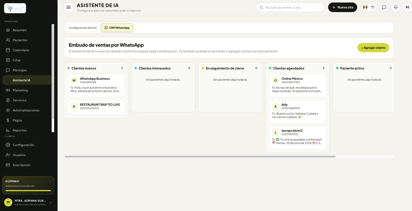Click the Resumen home icon

(8, 30)
